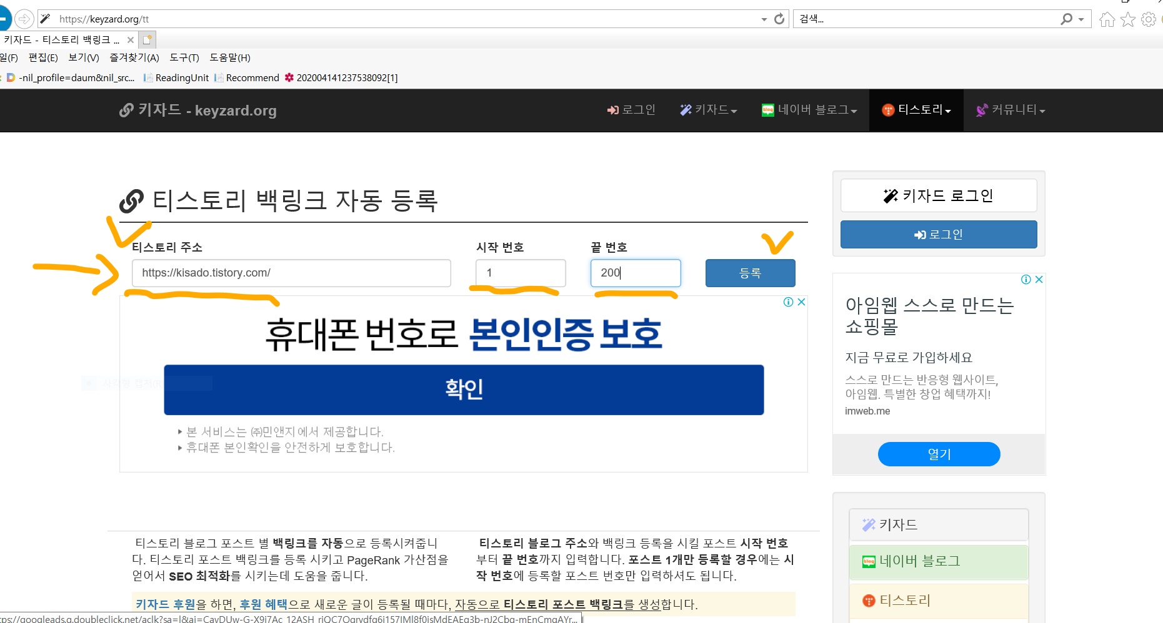
Task: Click 로그인 in the navigation bar
Action: pyautogui.click(x=631, y=110)
